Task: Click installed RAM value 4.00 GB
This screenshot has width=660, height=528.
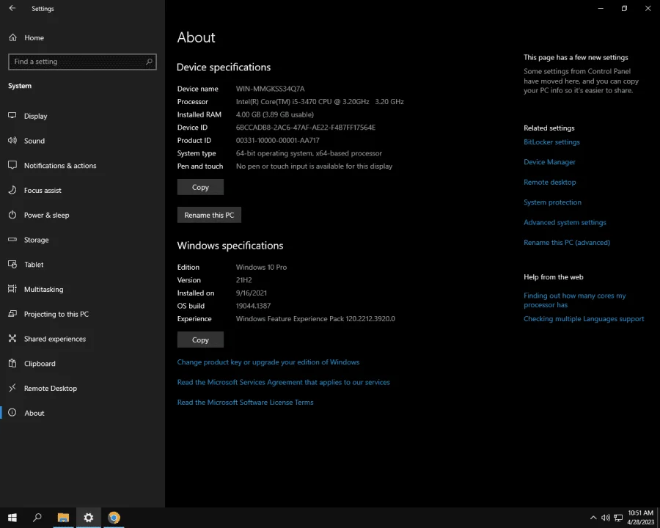Action: [x=274, y=114]
